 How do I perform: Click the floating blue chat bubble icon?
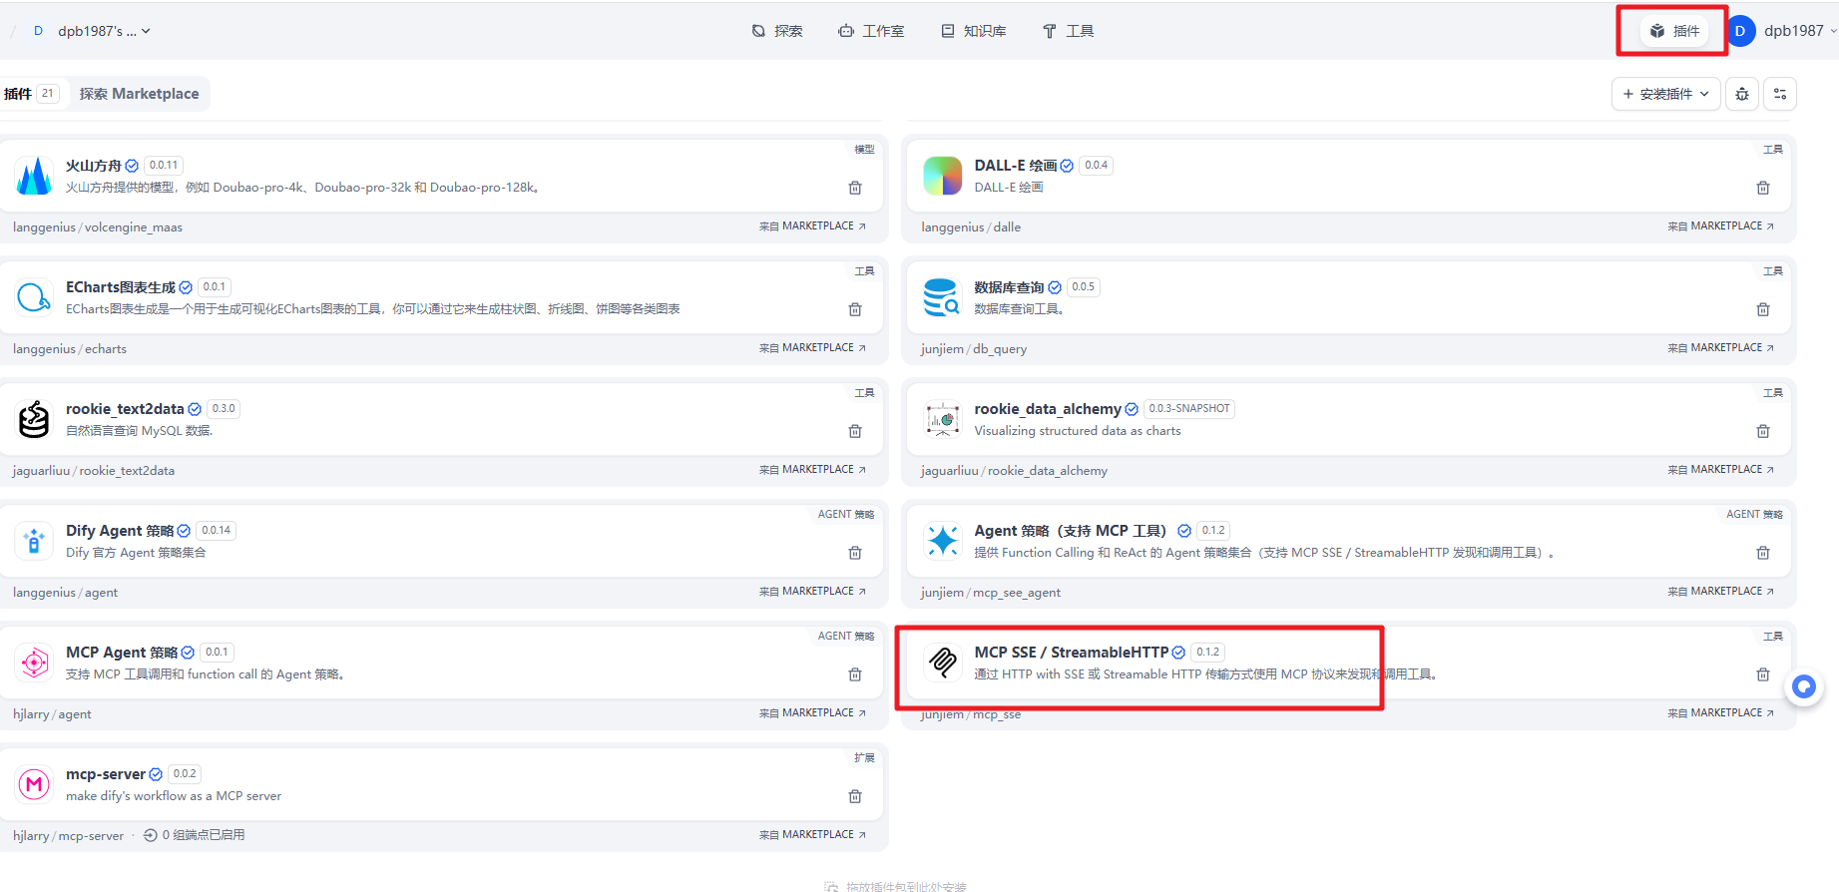[x=1803, y=686]
